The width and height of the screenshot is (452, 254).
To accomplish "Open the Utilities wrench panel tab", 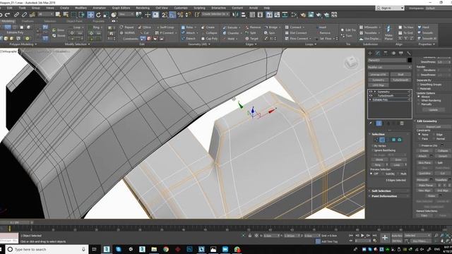I will (x=409, y=54).
